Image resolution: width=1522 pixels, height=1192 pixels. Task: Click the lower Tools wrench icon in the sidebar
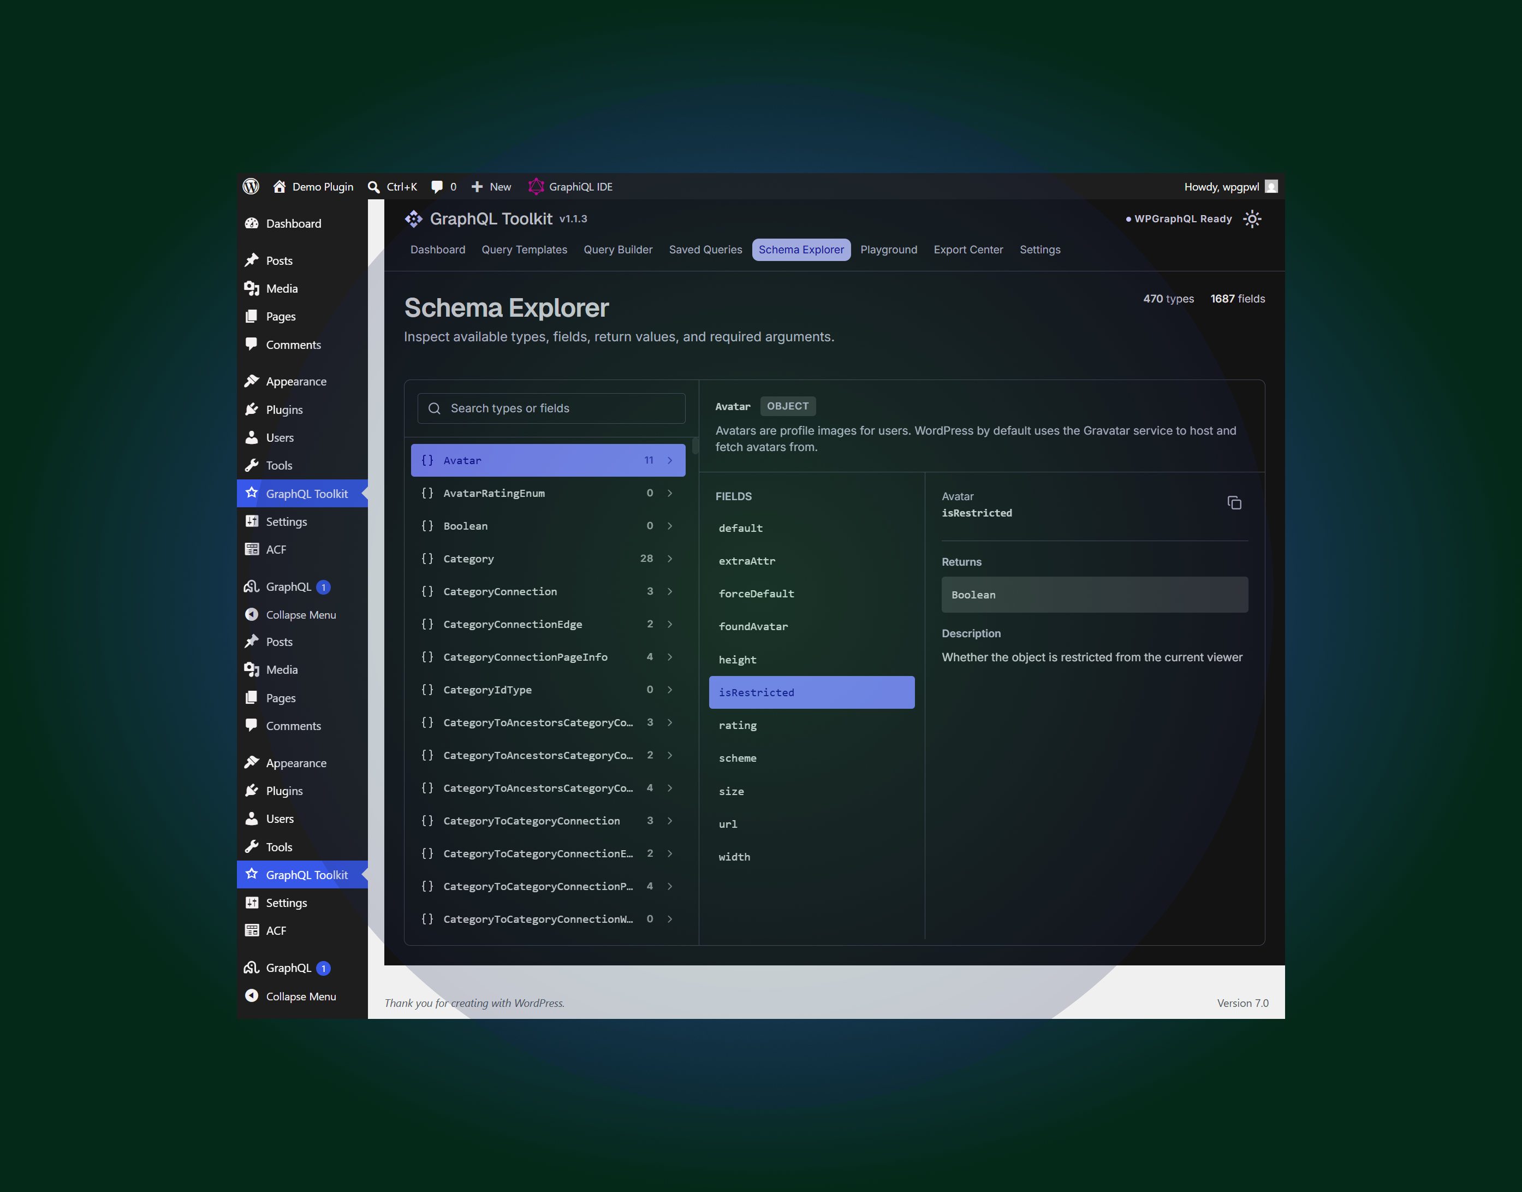coord(252,846)
